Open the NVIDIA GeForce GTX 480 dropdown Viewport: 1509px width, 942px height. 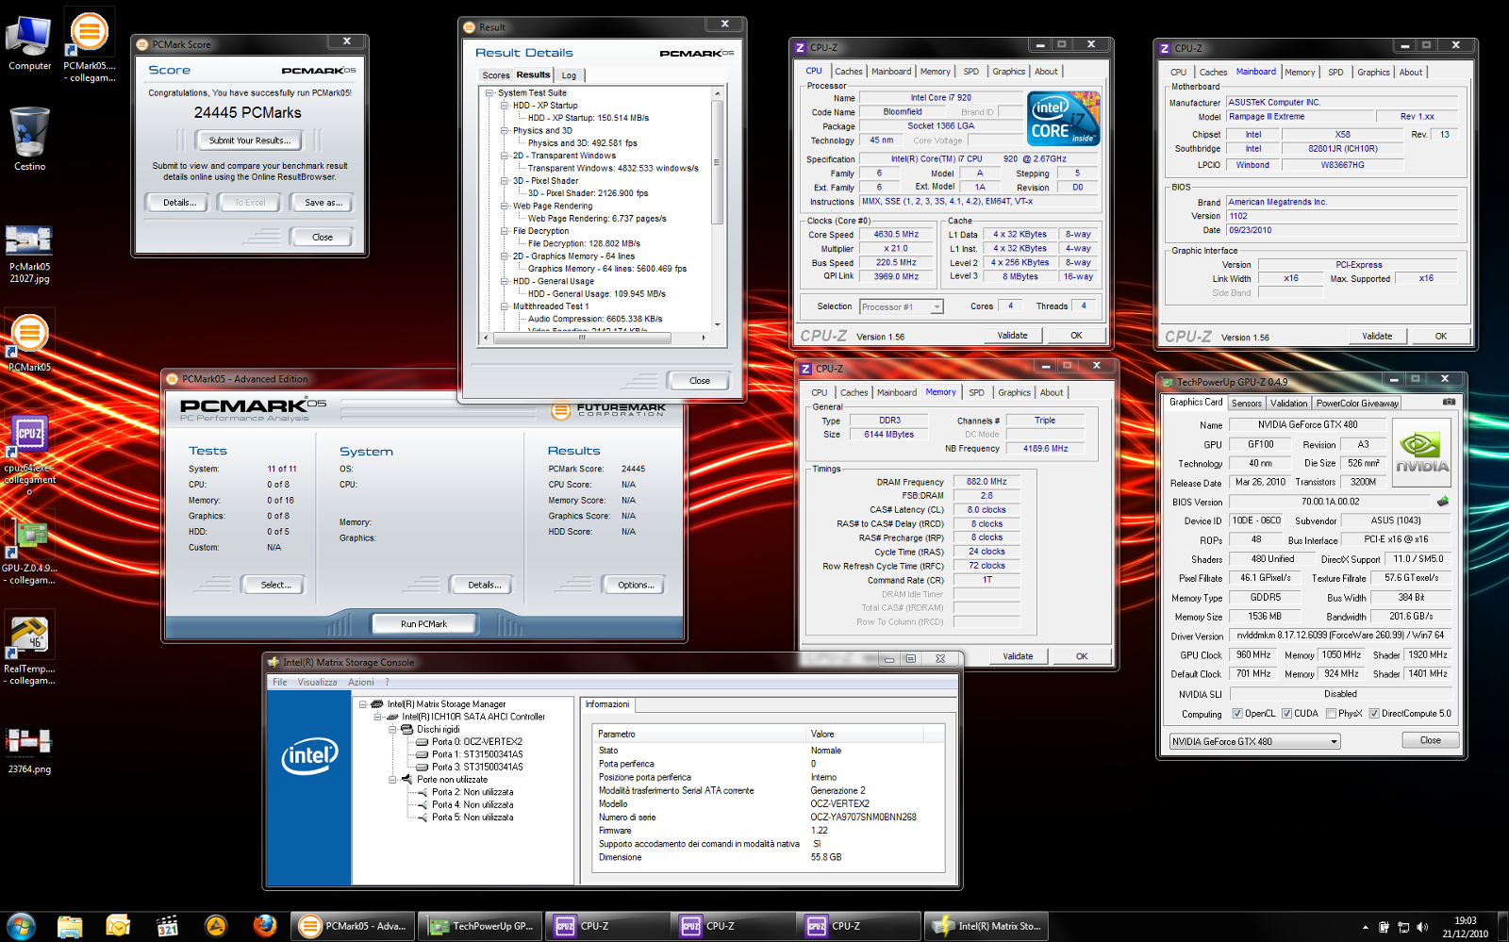click(x=1254, y=741)
